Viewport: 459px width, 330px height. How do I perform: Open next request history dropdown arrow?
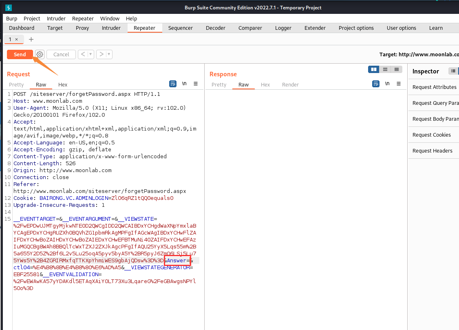(x=109, y=54)
